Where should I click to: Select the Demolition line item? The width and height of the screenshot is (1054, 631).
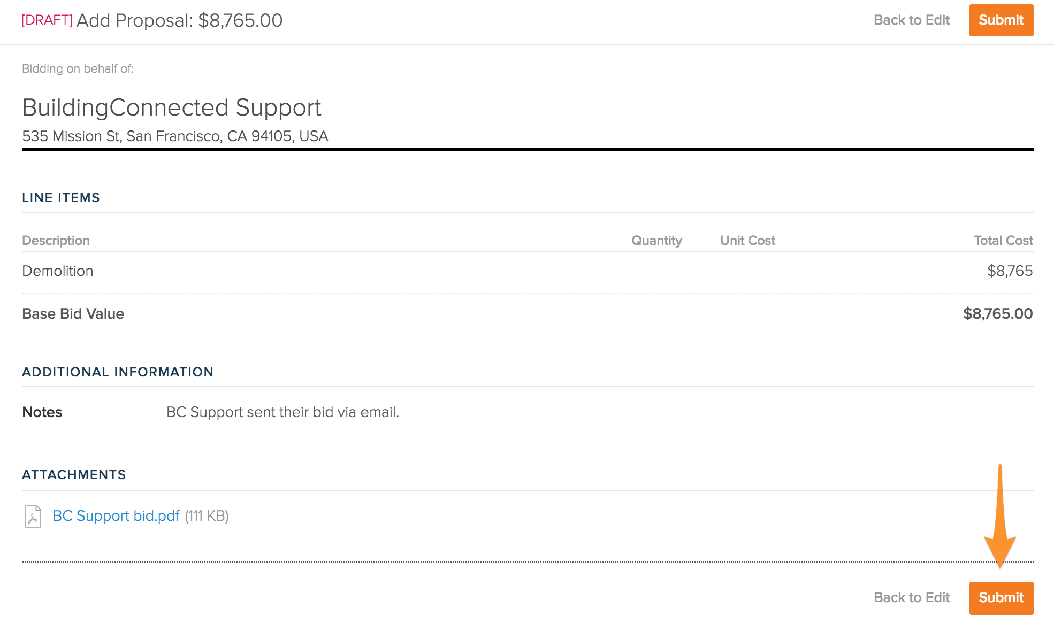click(58, 271)
